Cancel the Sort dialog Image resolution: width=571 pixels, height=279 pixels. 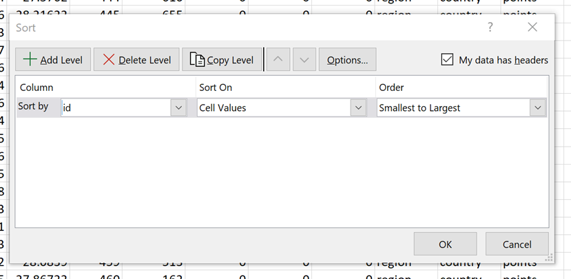517,245
